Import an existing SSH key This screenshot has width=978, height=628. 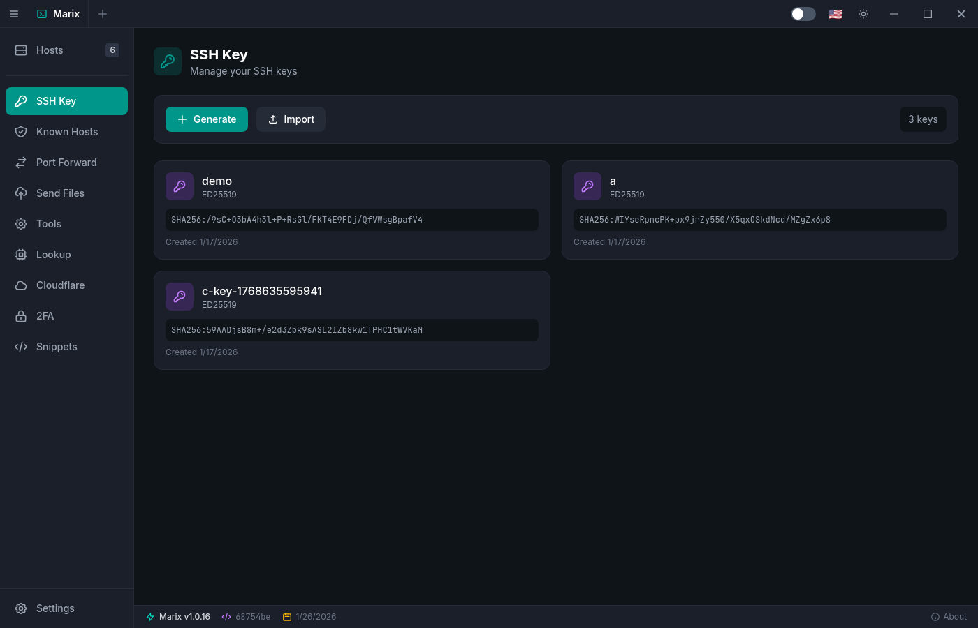click(291, 119)
